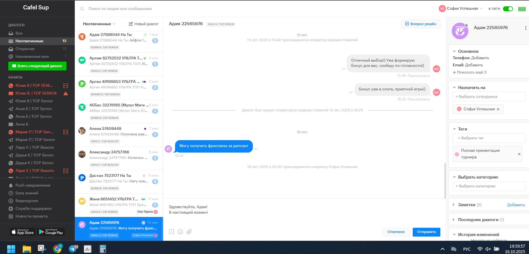Open Выбрать сотрудника dropdown
The height and width of the screenshot is (254, 529).
(489, 97)
